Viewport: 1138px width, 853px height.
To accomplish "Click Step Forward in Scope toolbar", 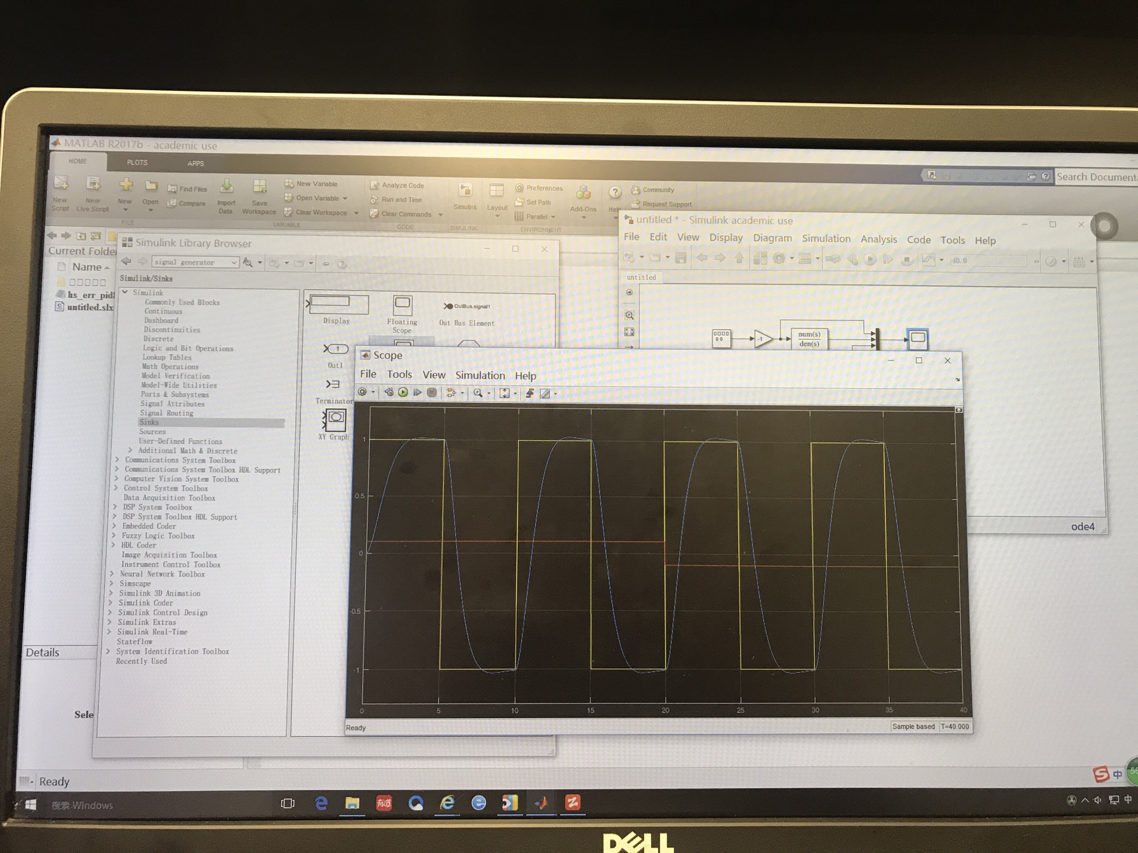I will click(417, 392).
